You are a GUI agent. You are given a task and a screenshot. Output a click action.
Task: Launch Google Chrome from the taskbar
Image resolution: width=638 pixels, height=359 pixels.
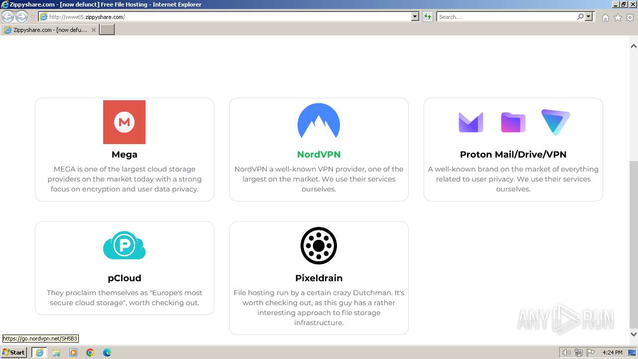pos(90,353)
